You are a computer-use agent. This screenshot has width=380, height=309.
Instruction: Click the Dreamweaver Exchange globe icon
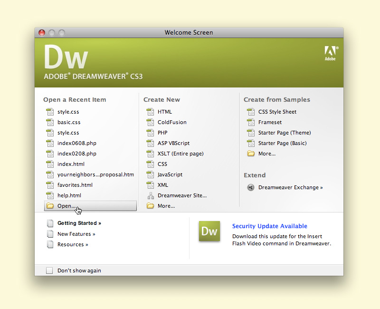[251, 187]
